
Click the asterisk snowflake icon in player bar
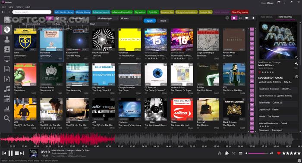click(x=226, y=153)
